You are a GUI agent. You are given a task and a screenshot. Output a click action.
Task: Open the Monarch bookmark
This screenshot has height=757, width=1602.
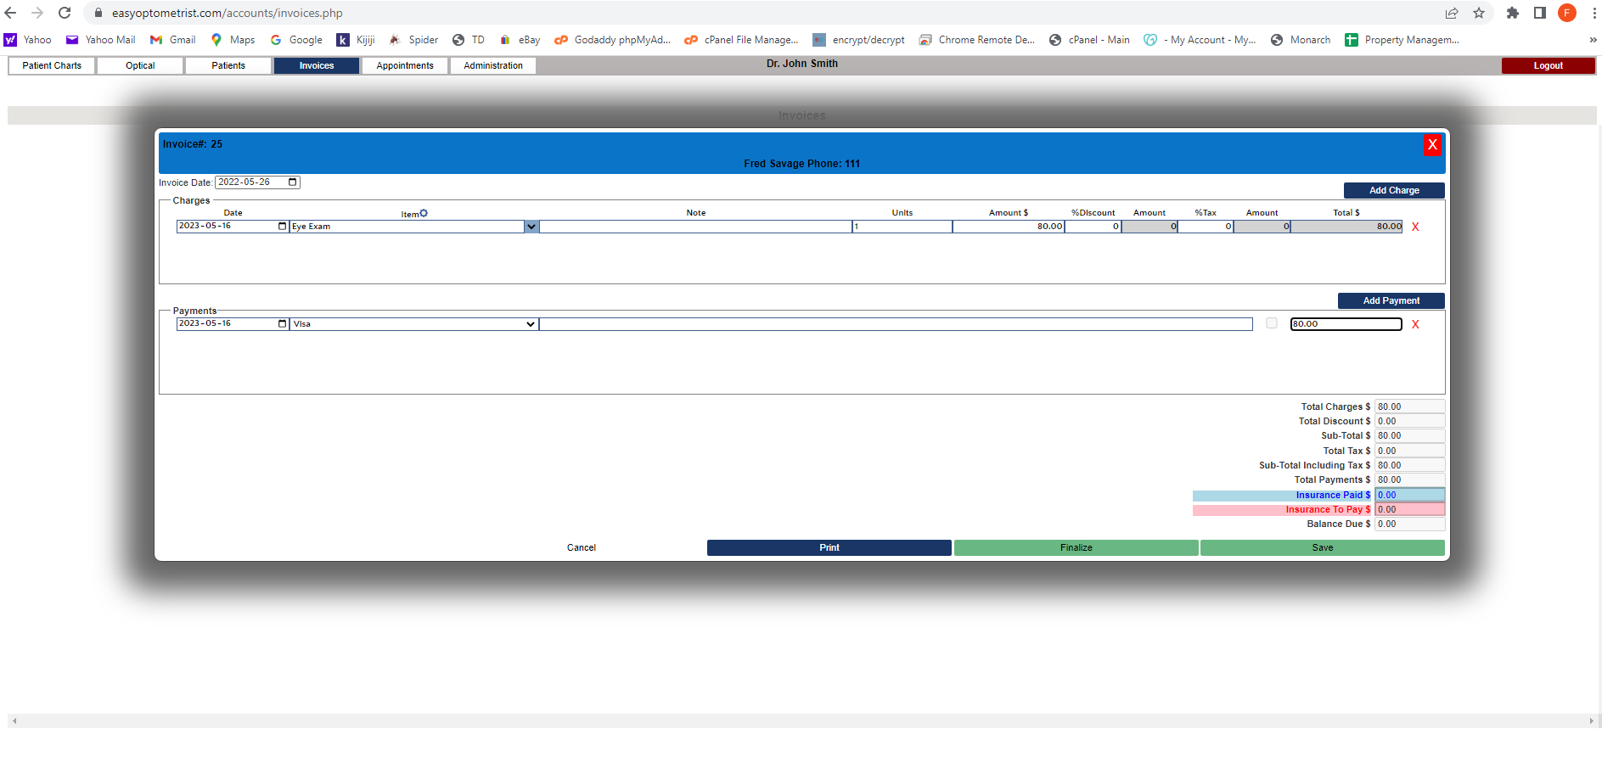click(1301, 40)
